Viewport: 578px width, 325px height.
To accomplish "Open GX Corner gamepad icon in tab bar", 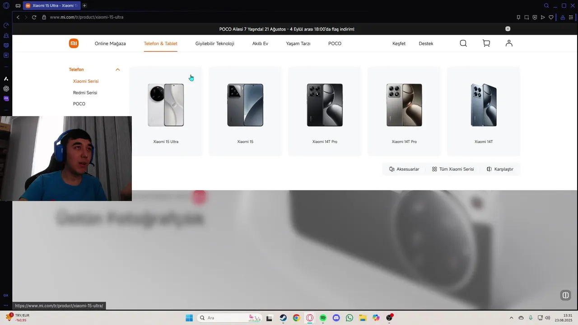I will click(x=18, y=6).
